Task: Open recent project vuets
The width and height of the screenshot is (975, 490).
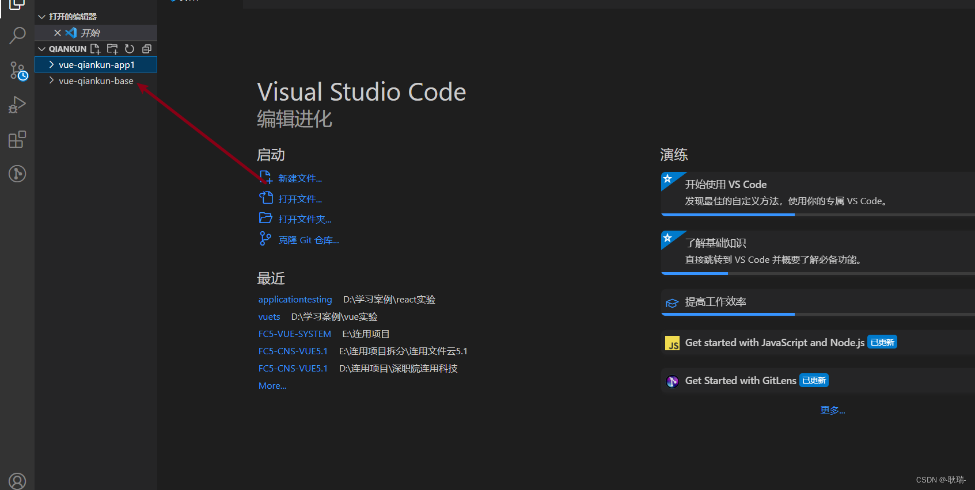Action: point(269,317)
